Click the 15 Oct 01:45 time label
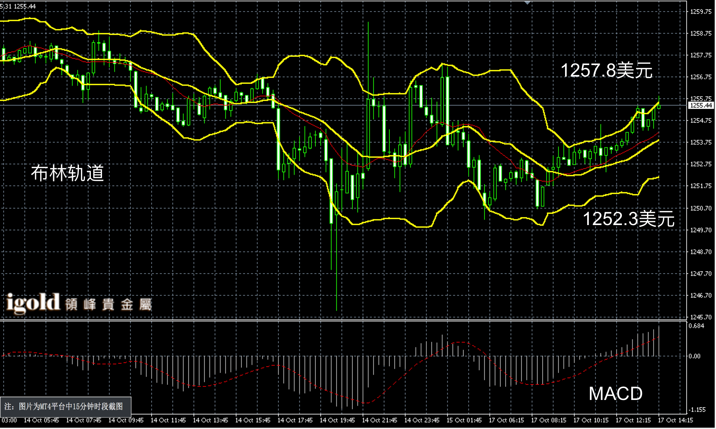The height and width of the screenshot is (429, 716). (x=464, y=420)
